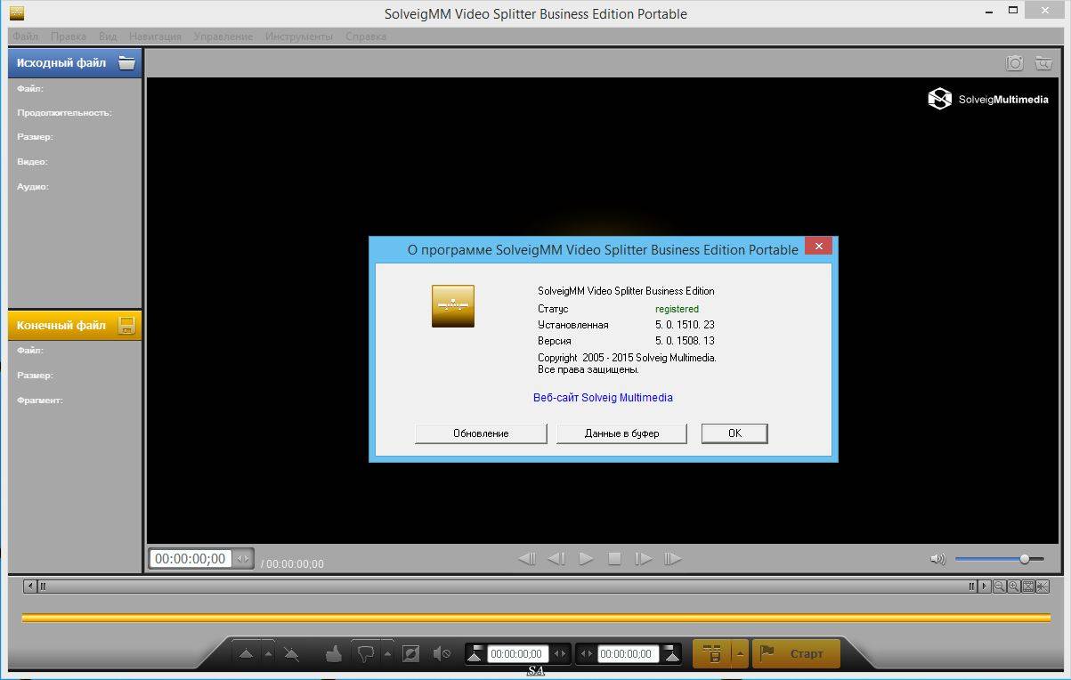
Task: Click the timeline horizontal scrollbar thumb
Action: pos(507,587)
